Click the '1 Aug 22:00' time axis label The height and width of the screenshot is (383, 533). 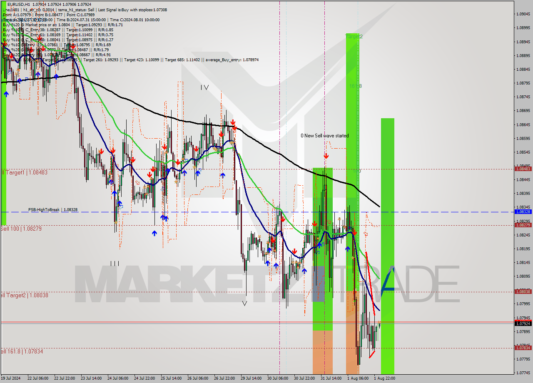[x=385, y=378]
